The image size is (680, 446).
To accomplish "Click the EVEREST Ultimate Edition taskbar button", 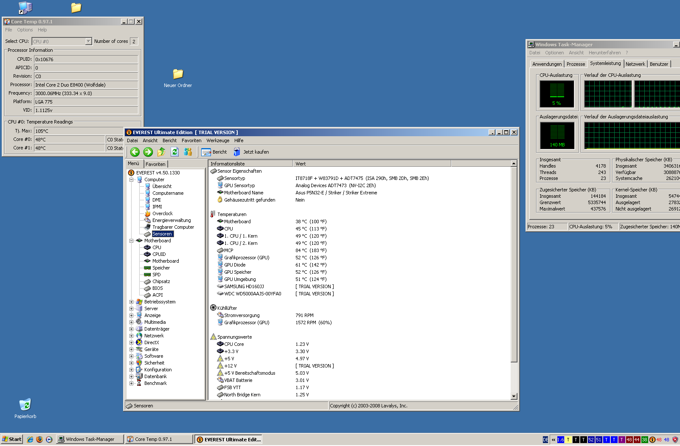I will pyautogui.click(x=228, y=440).
